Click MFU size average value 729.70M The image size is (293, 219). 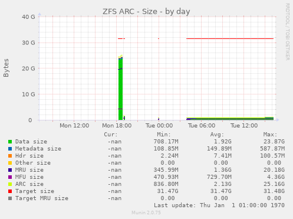coord(219,177)
